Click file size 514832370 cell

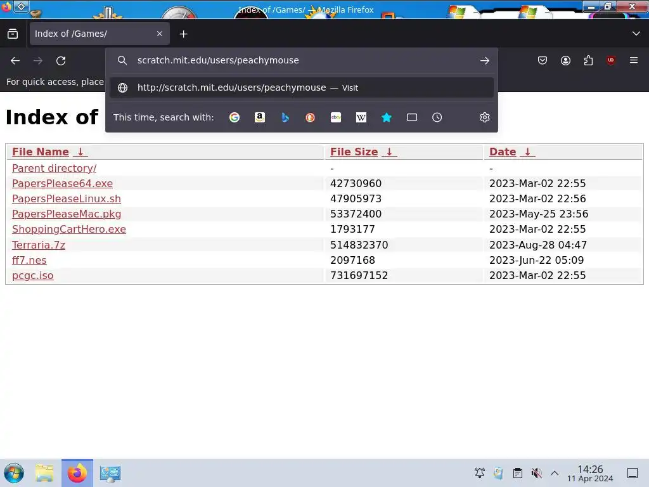tap(359, 245)
